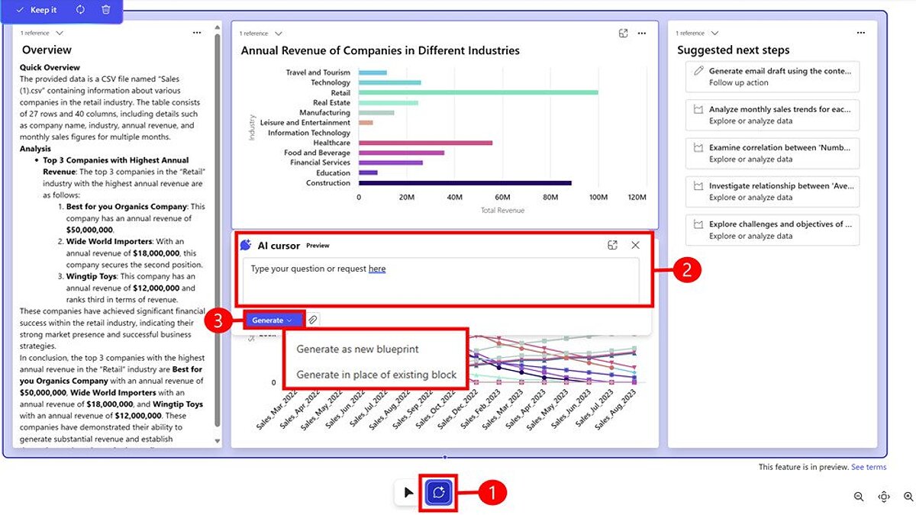The width and height of the screenshot is (916, 515).
Task: Click the regenerate icon beside Keep it
Action: click(80, 10)
